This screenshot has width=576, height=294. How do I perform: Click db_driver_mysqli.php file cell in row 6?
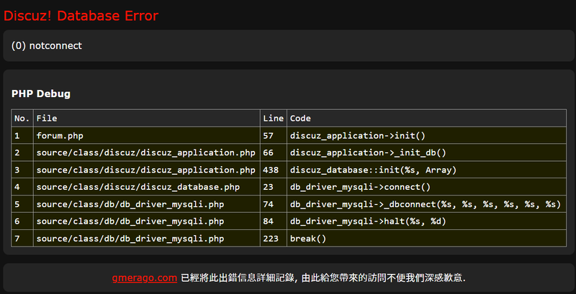click(x=147, y=221)
